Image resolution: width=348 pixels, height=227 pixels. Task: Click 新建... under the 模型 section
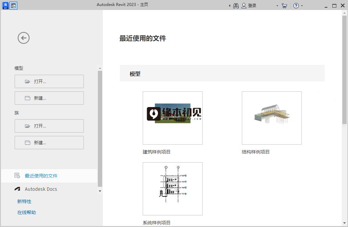49,98
